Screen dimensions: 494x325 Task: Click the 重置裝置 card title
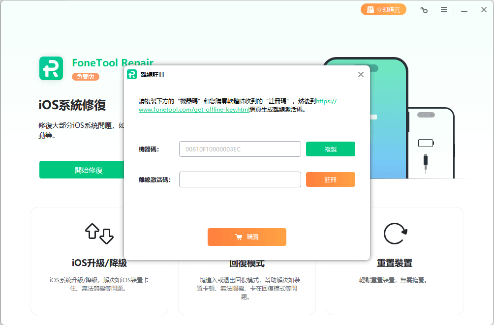pos(394,263)
